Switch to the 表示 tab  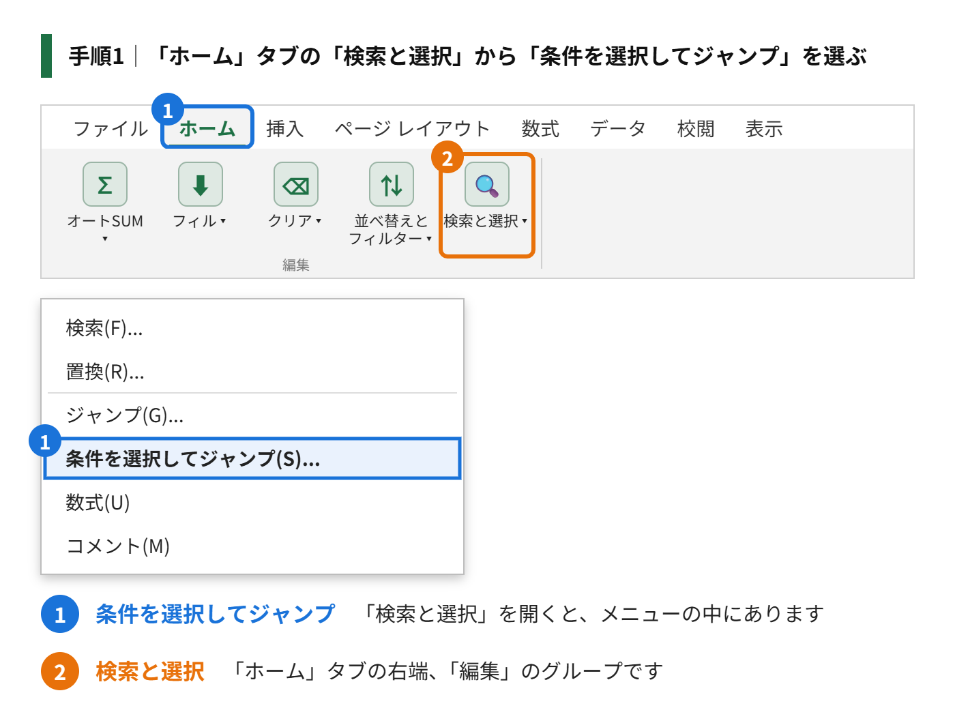coord(764,128)
